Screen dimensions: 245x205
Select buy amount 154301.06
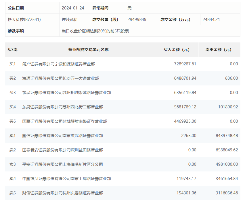(x=186, y=193)
